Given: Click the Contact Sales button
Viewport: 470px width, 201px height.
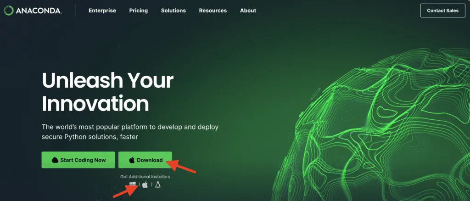Looking at the screenshot, I should click(x=443, y=11).
